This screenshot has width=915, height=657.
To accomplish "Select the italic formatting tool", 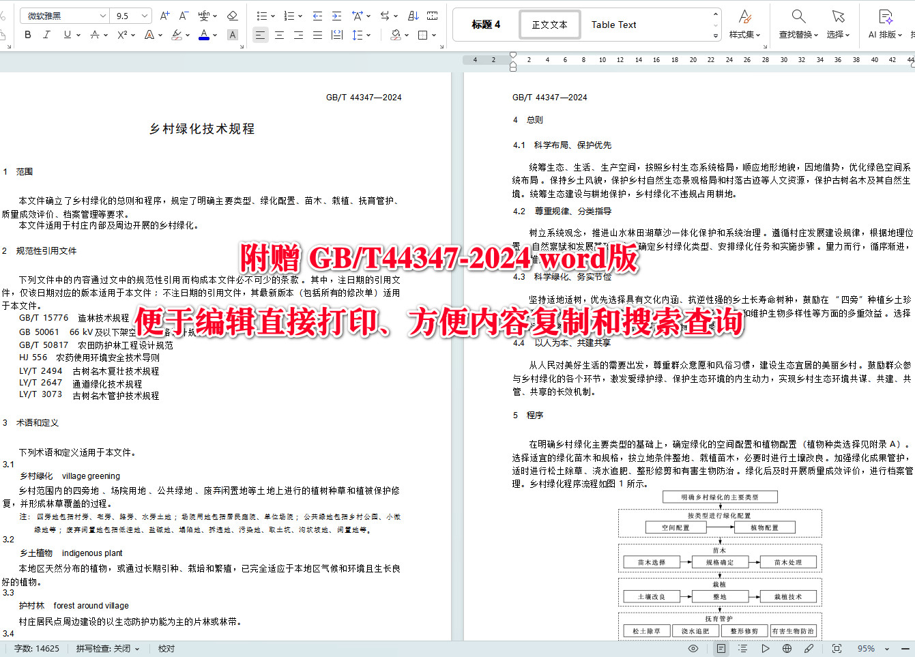I will [x=46, y=35].
